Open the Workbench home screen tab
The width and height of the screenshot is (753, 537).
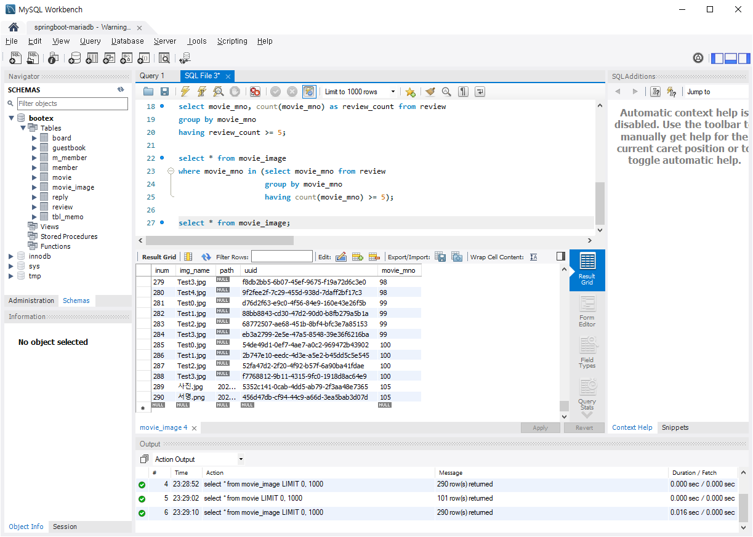pos(13,28)
